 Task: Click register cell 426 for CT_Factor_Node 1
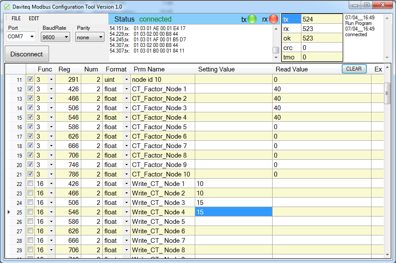point(68,89)
